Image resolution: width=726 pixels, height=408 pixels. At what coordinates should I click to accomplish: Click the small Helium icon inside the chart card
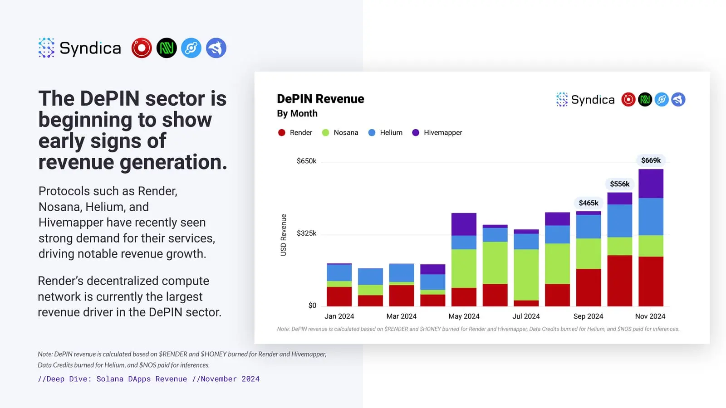[x=662, y=100]
